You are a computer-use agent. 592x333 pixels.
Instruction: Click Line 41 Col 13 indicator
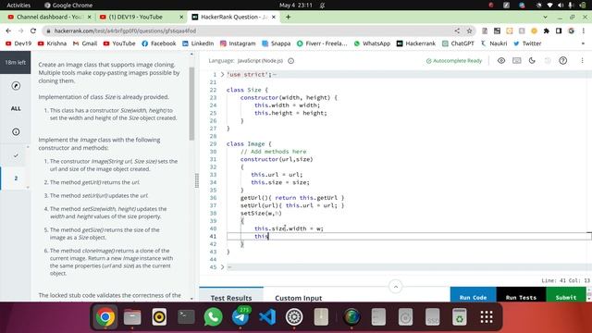coord(565,280)
